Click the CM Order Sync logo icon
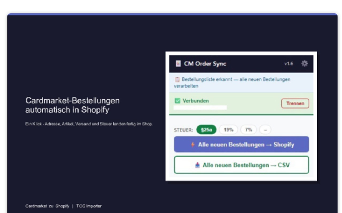Screen dimensions: 342x213 point(178,64)
